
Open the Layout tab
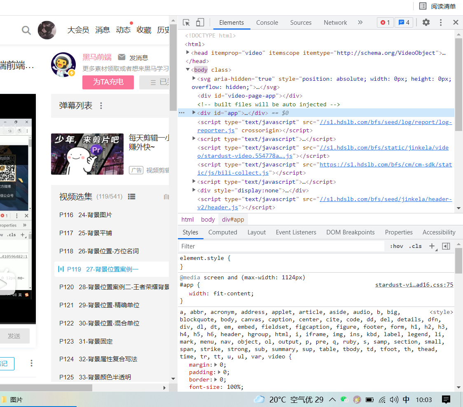(257, 232)
